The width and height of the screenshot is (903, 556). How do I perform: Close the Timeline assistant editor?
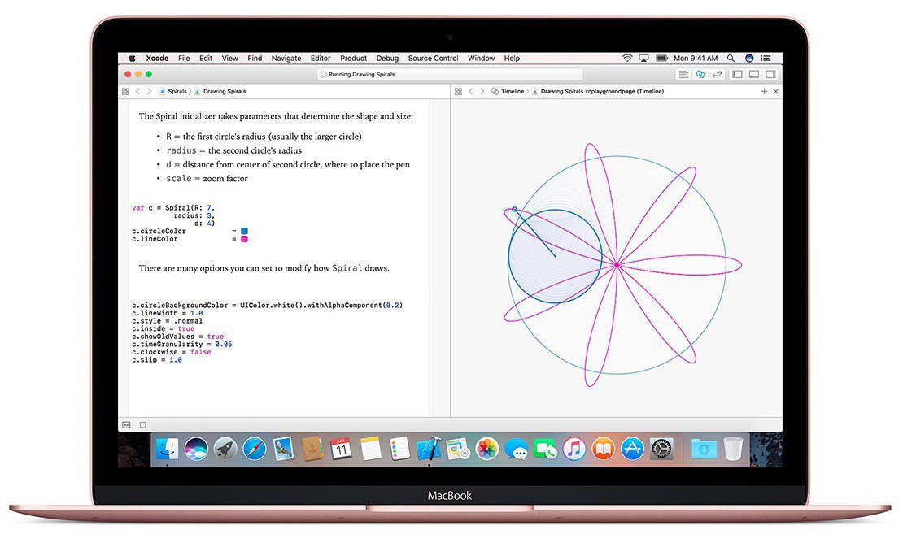(776, 92)
